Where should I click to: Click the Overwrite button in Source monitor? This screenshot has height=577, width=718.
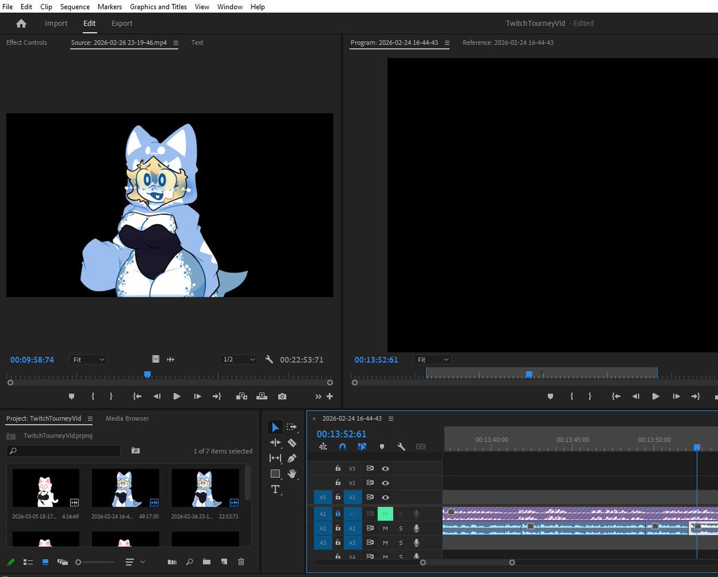click(x=261, y=396)
